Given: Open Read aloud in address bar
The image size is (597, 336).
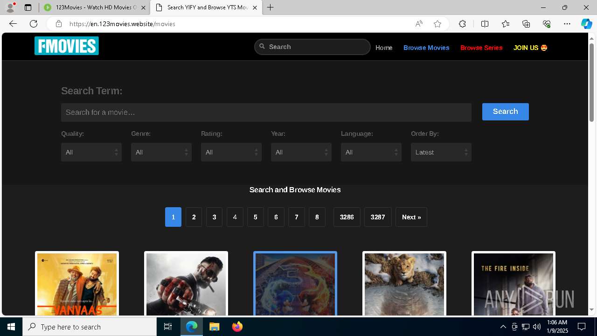Looking at the screenshot, I should coord(419,24).
